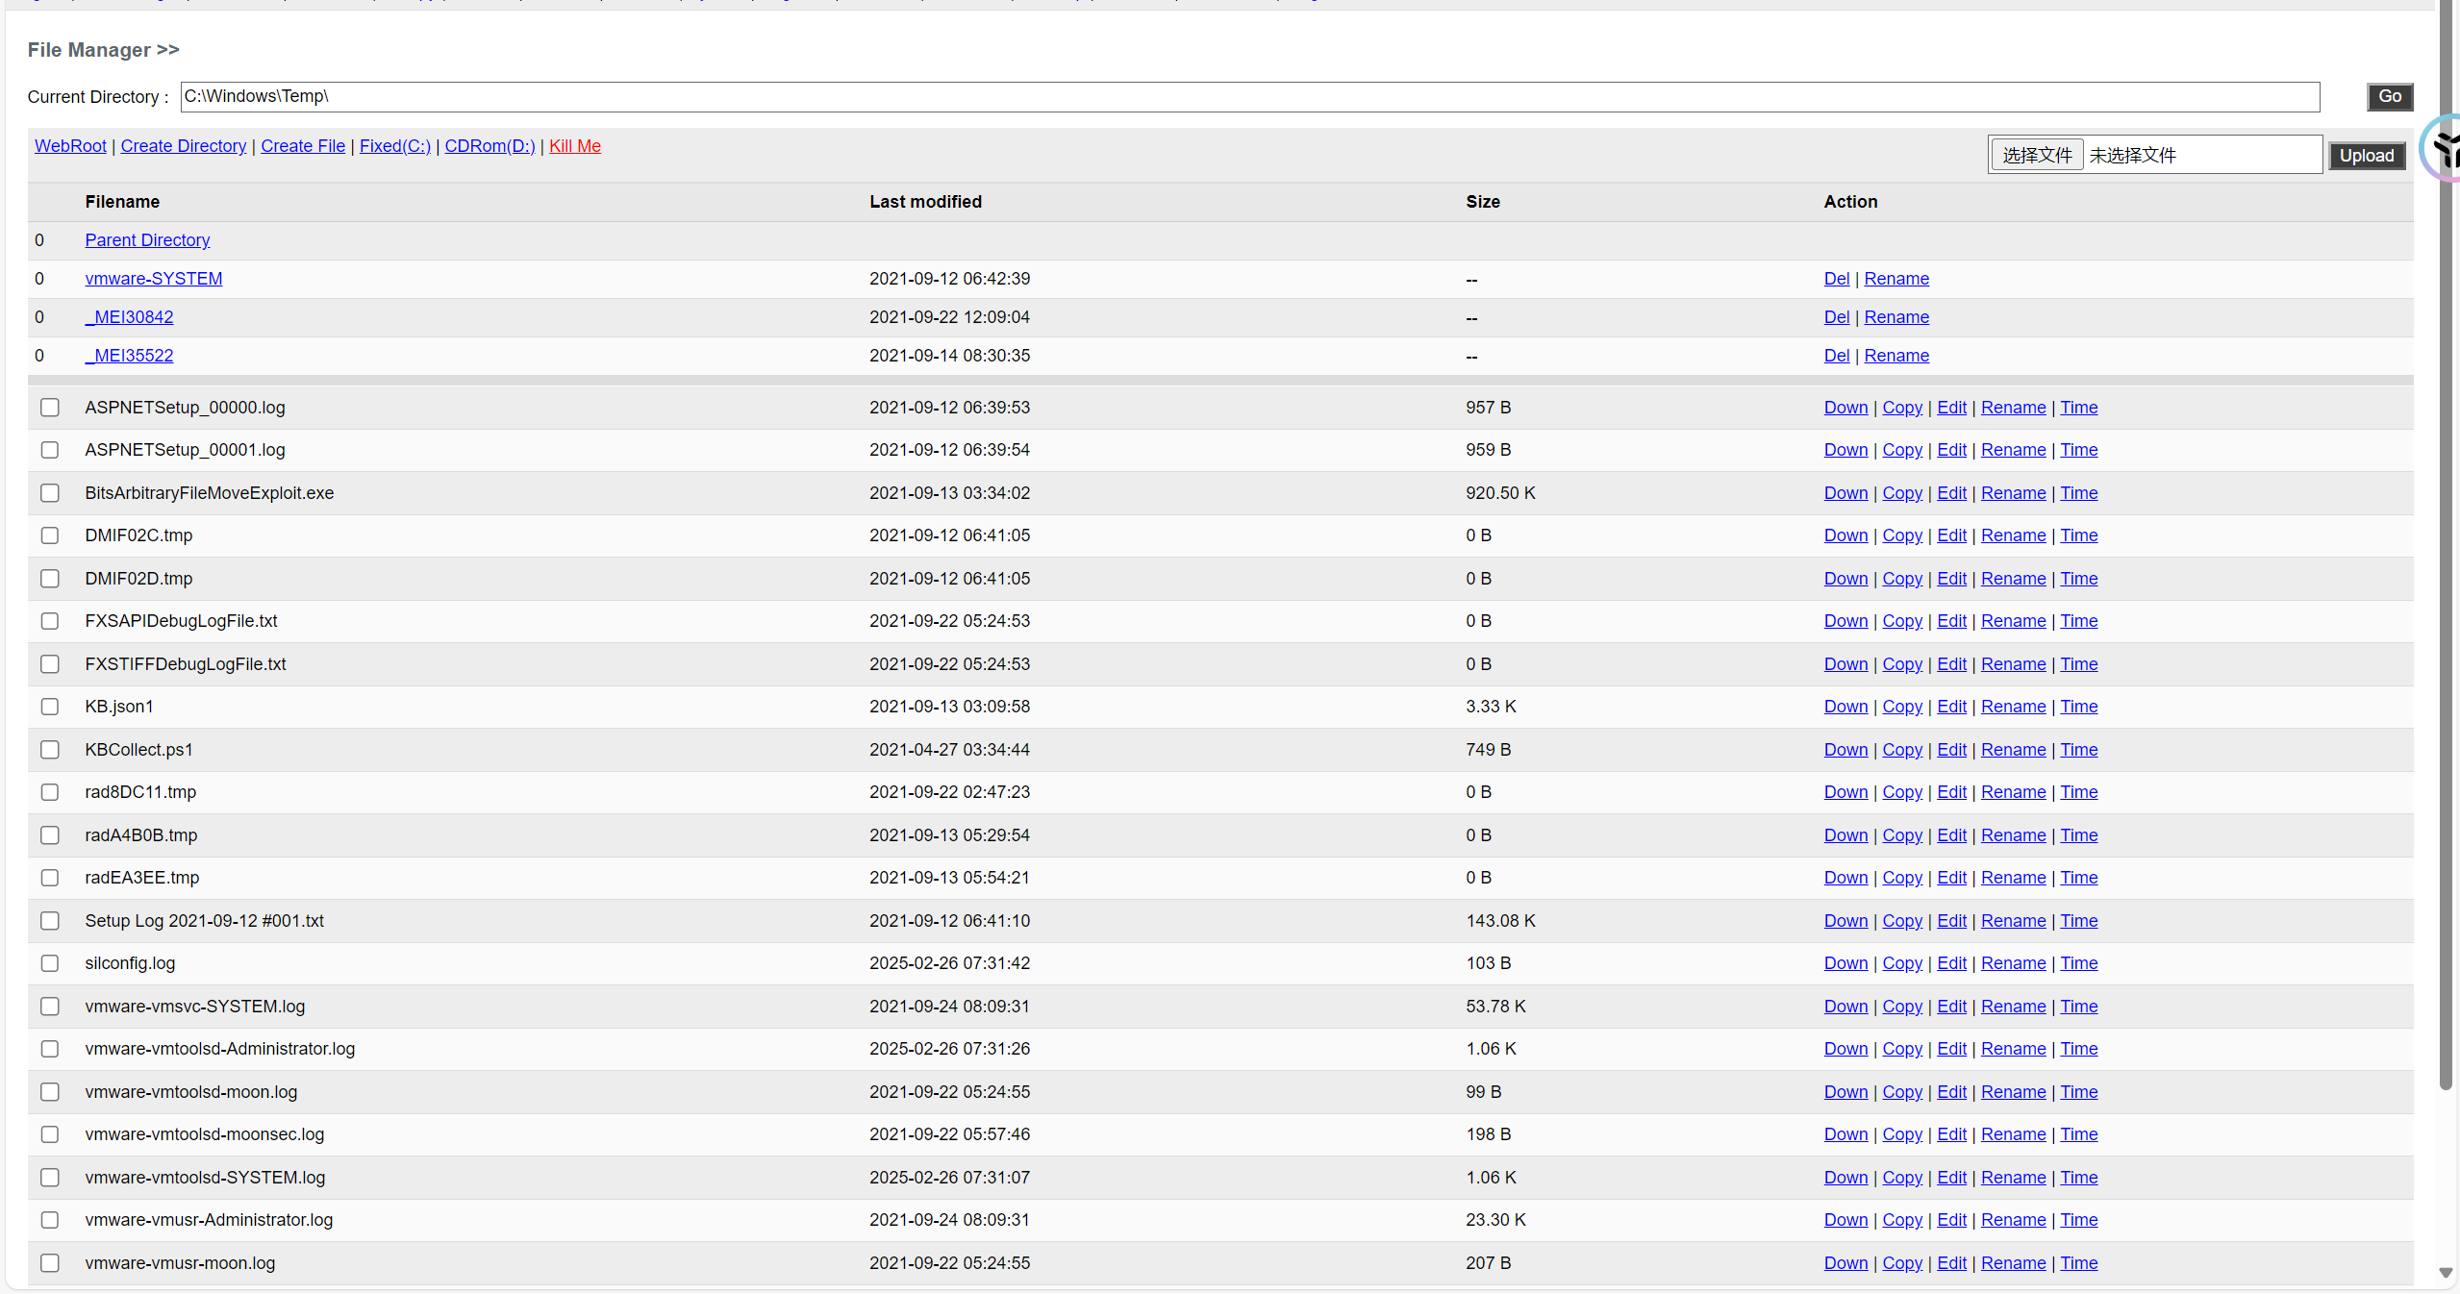The width and height of the screenshot is (2460, 1294).
Task: Open the CDRom(D:) drive link
Action: (489, 146)
